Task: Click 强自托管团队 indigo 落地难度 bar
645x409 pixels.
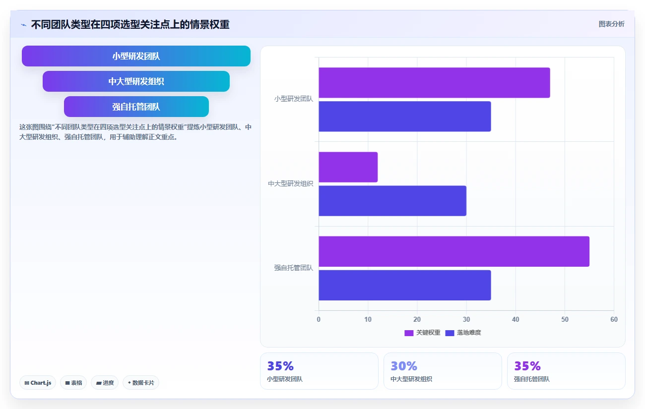Action: point(405,285)
